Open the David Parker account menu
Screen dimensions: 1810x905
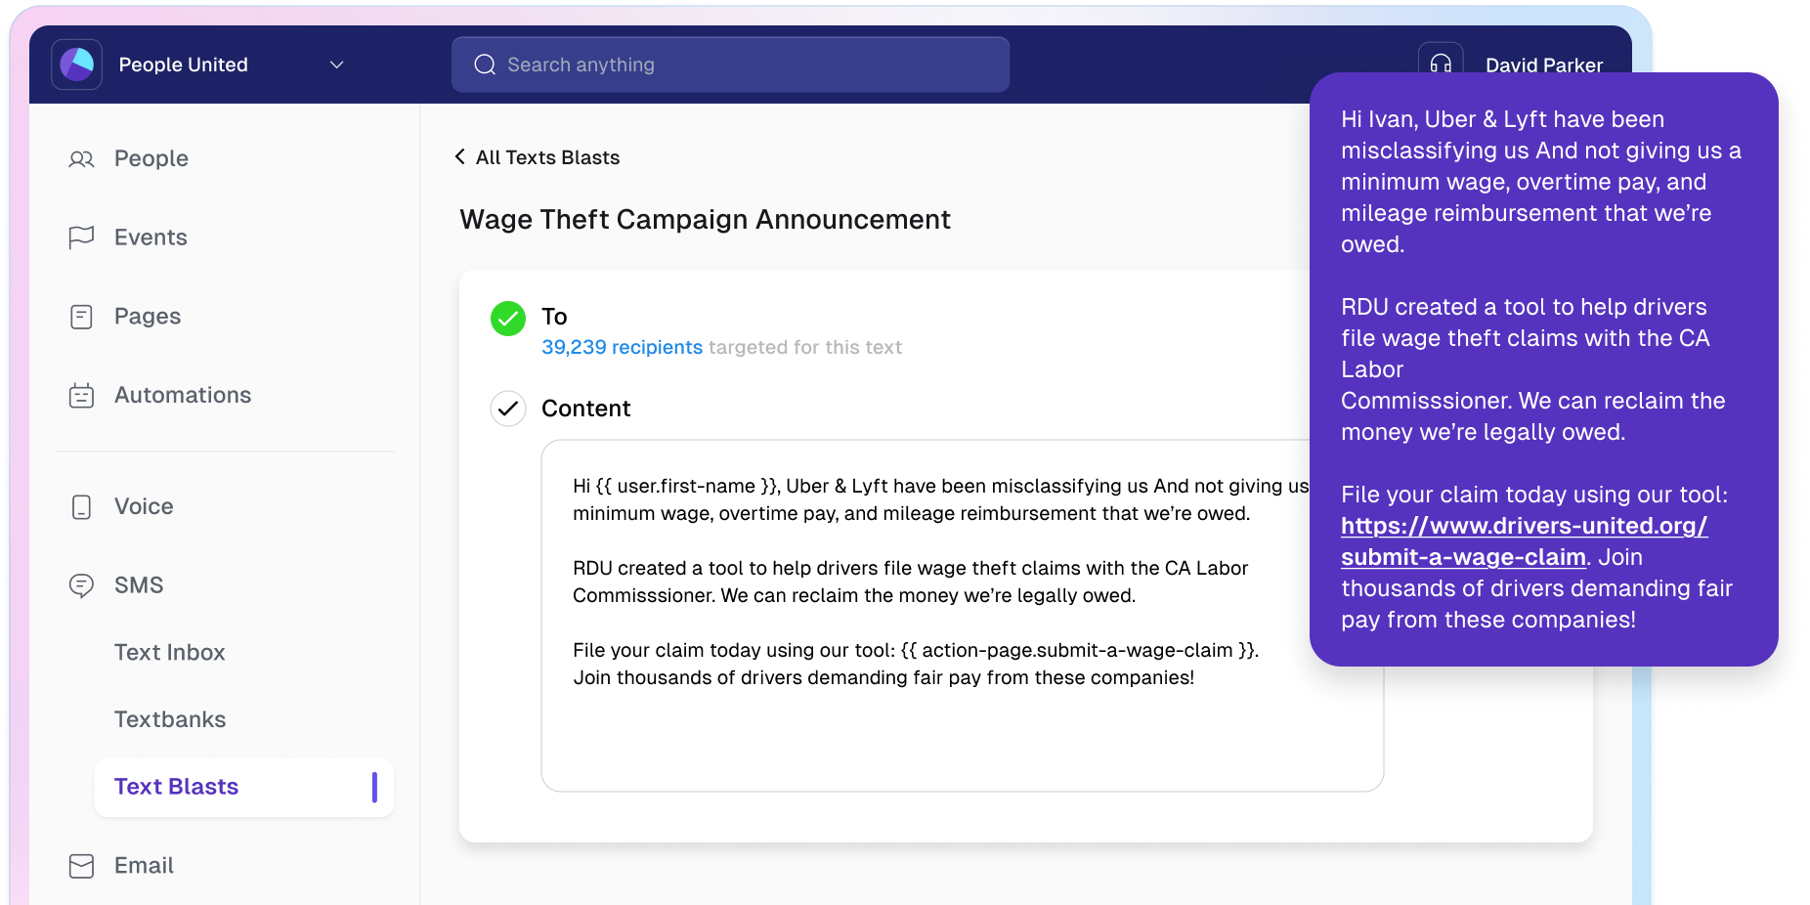[1544, 65]
